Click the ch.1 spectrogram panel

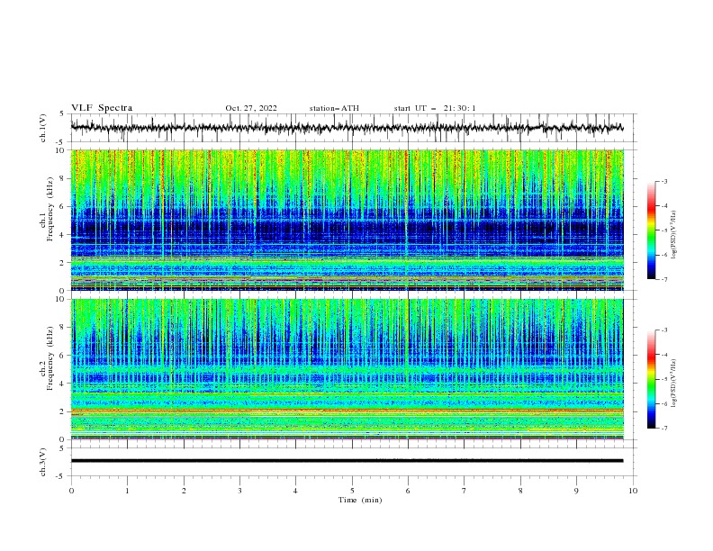click(x=347, y=220)
